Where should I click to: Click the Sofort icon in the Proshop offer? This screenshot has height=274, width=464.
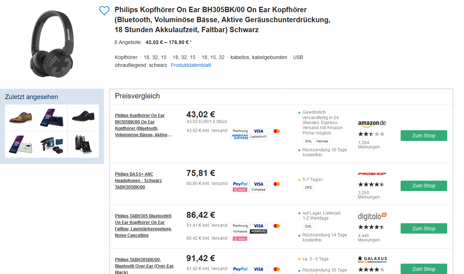click(240, 190)
